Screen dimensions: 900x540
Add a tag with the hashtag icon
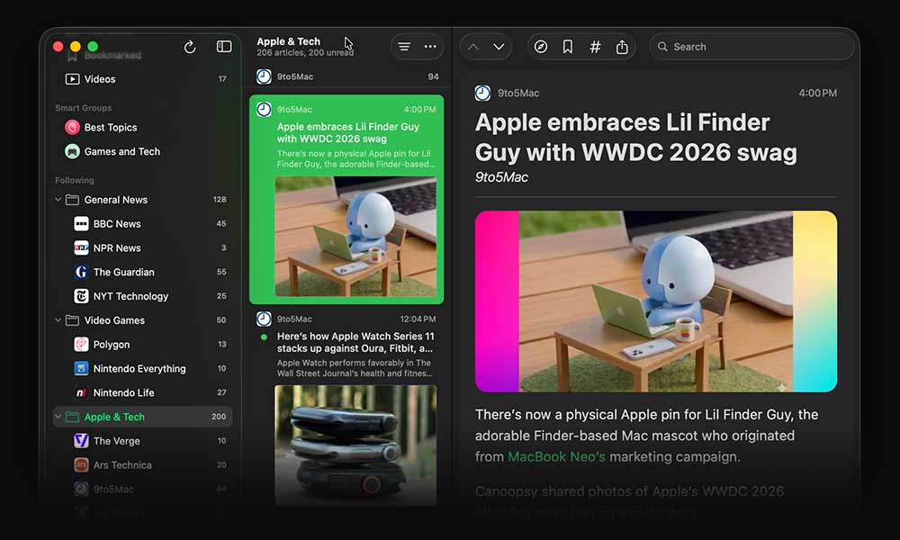tap(595, 47)
